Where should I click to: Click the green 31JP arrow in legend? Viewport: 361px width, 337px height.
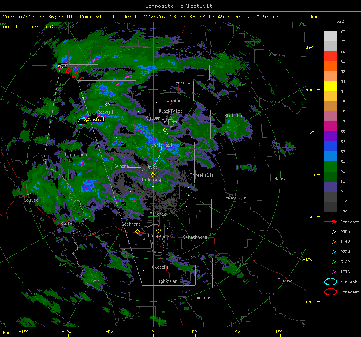coord(331,262)
